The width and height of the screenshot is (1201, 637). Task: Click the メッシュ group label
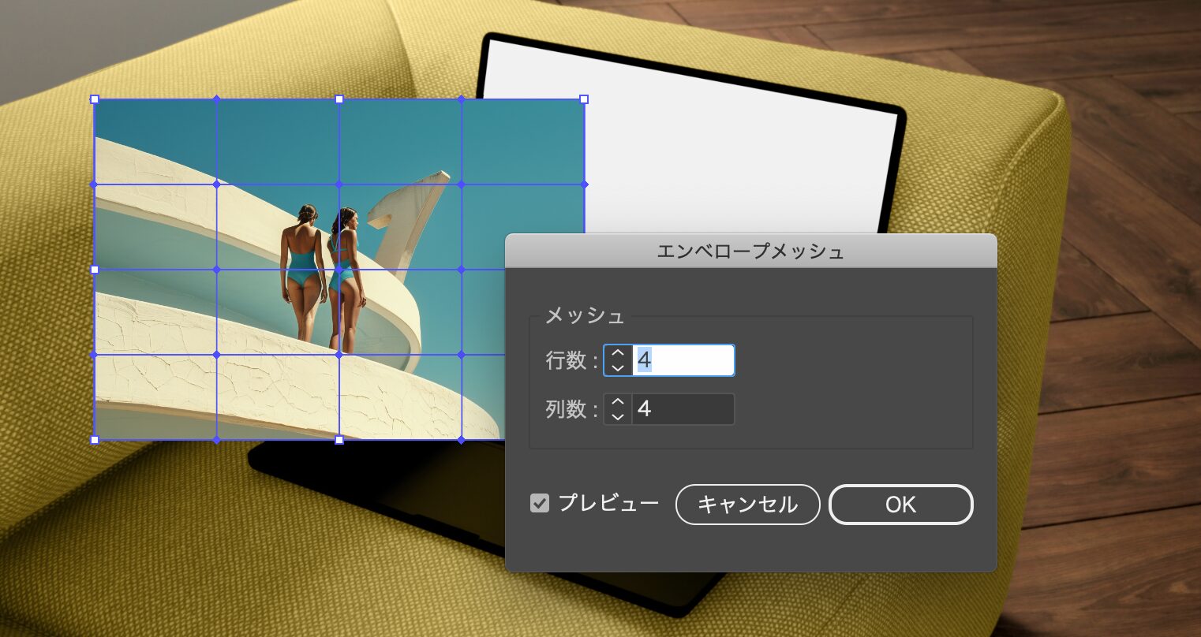point(585,316)
